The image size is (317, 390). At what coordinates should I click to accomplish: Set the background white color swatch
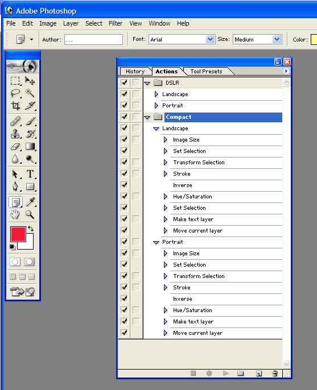[x=29, y=244]
